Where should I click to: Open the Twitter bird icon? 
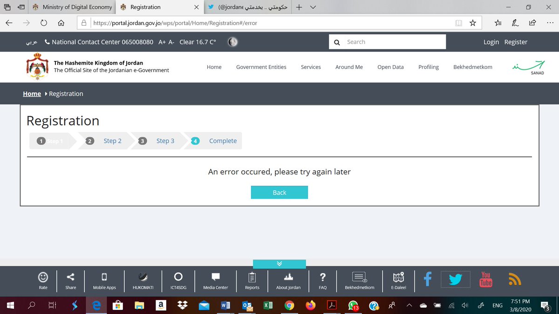click(456, 280)
